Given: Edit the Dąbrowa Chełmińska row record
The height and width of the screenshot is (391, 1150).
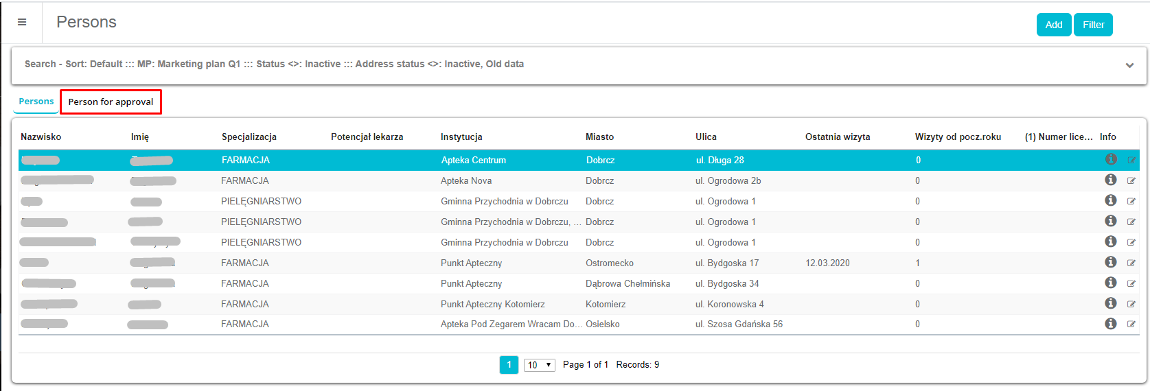Looking at the screenshot, I should coord(1131,284).
